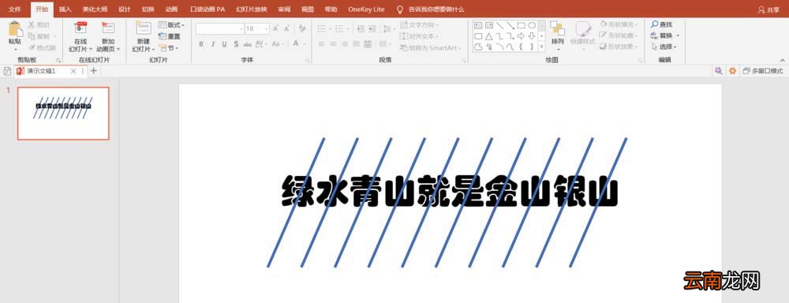Toggle Bold formatting
This screenshot has width=789, height=303.
tap(201, 44)
